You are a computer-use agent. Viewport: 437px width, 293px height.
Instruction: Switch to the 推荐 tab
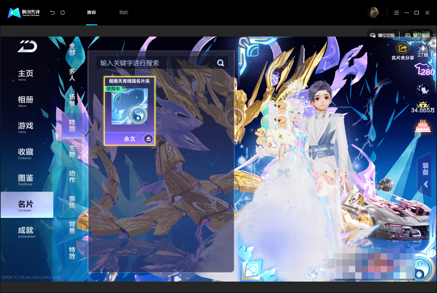pyautogui.click(x=92, y=12)
